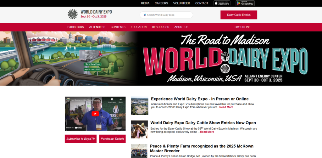Click the Purchase Tickets button
322x158 pixels.
point(113,139)
